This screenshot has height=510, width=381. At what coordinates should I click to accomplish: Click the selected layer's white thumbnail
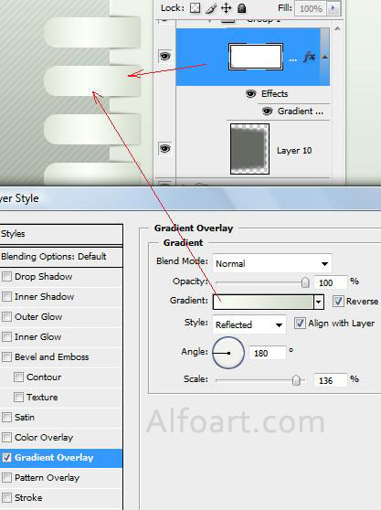[256, 57]
